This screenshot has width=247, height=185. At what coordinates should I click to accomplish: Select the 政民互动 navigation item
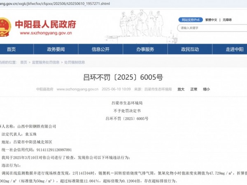(x=190, y=49)
